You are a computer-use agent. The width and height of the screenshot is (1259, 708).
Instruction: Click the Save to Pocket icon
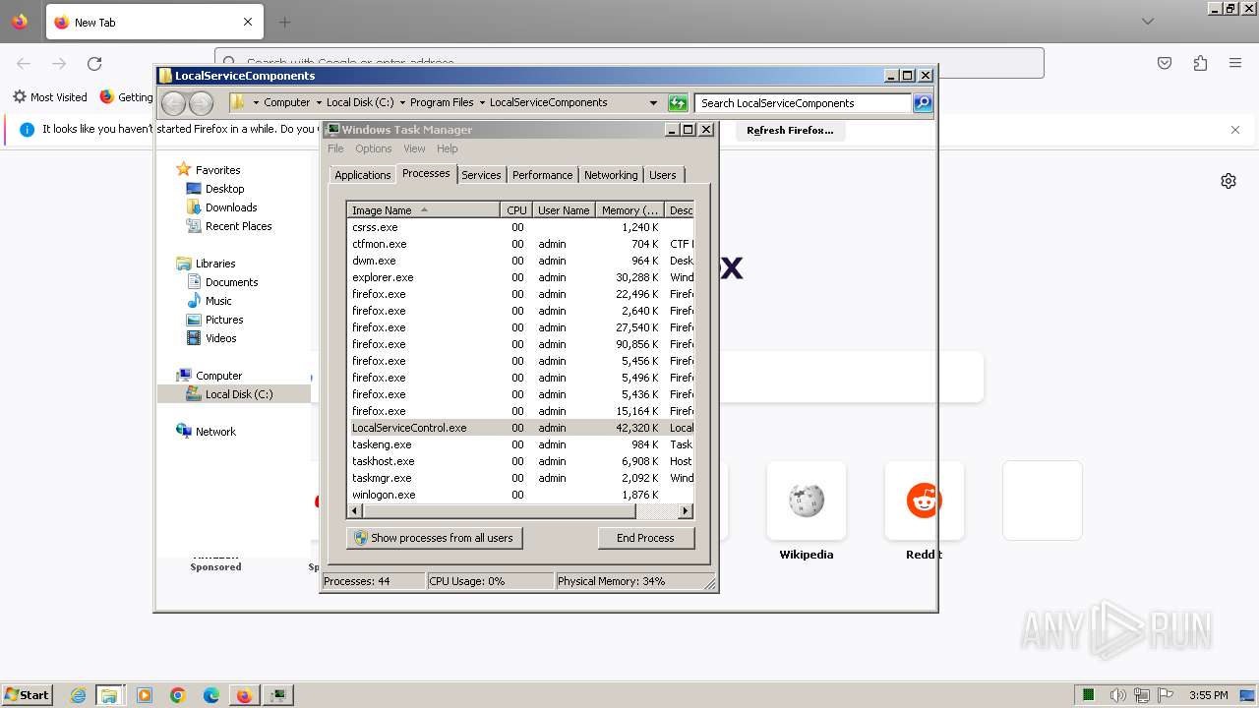1165,64
